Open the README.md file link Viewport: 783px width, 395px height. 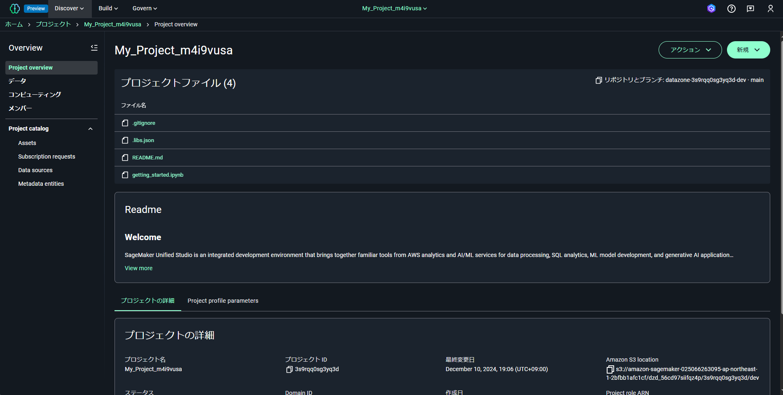(x=147, y=158)
